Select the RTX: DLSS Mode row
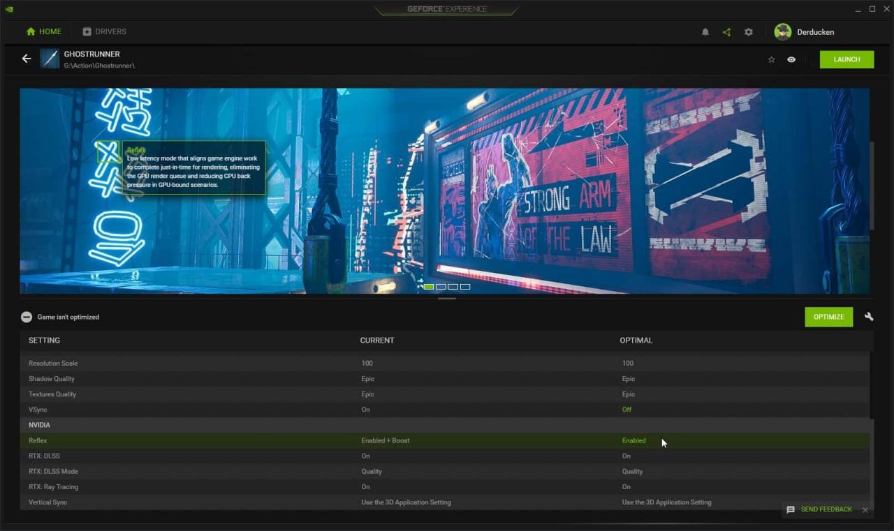Image resolution: width=894 pixels, height=531 pixels. tap(445, 471)
